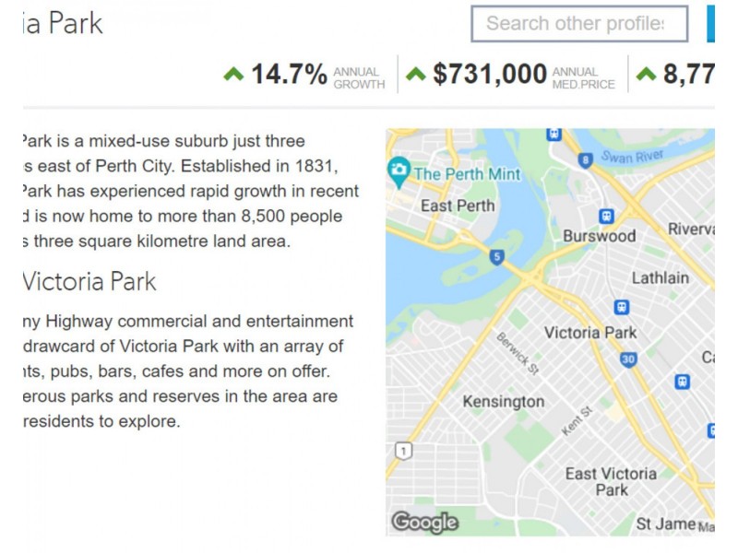Click the Swan River label on the map
This screenshot has height=553, width=738.
[632, 157]
